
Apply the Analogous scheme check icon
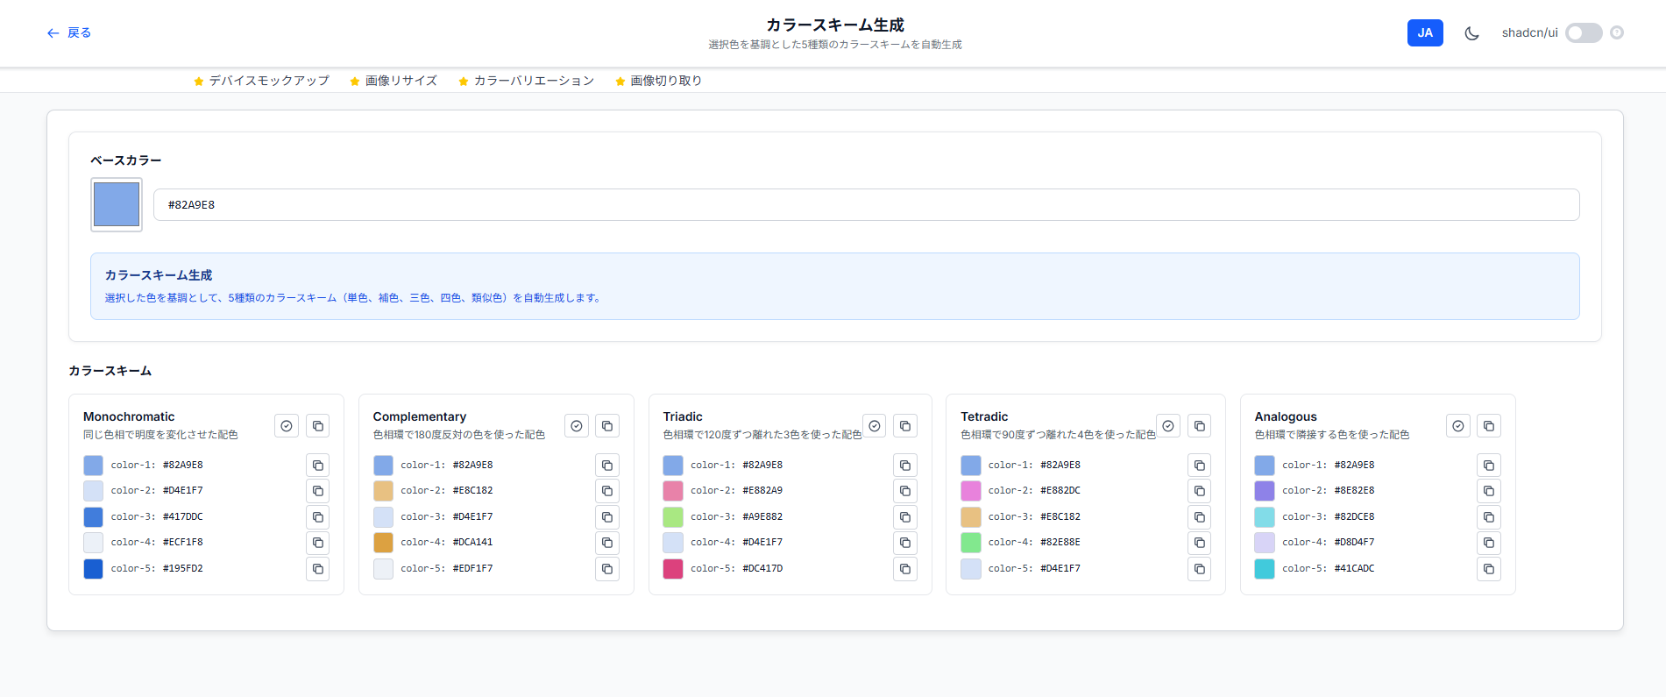1458,426
